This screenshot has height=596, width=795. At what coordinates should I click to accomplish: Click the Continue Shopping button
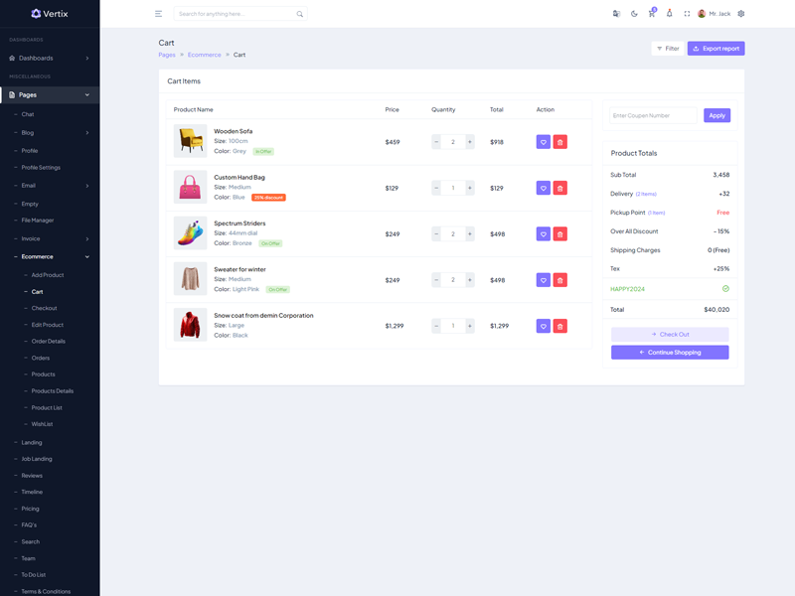point(670,353)
